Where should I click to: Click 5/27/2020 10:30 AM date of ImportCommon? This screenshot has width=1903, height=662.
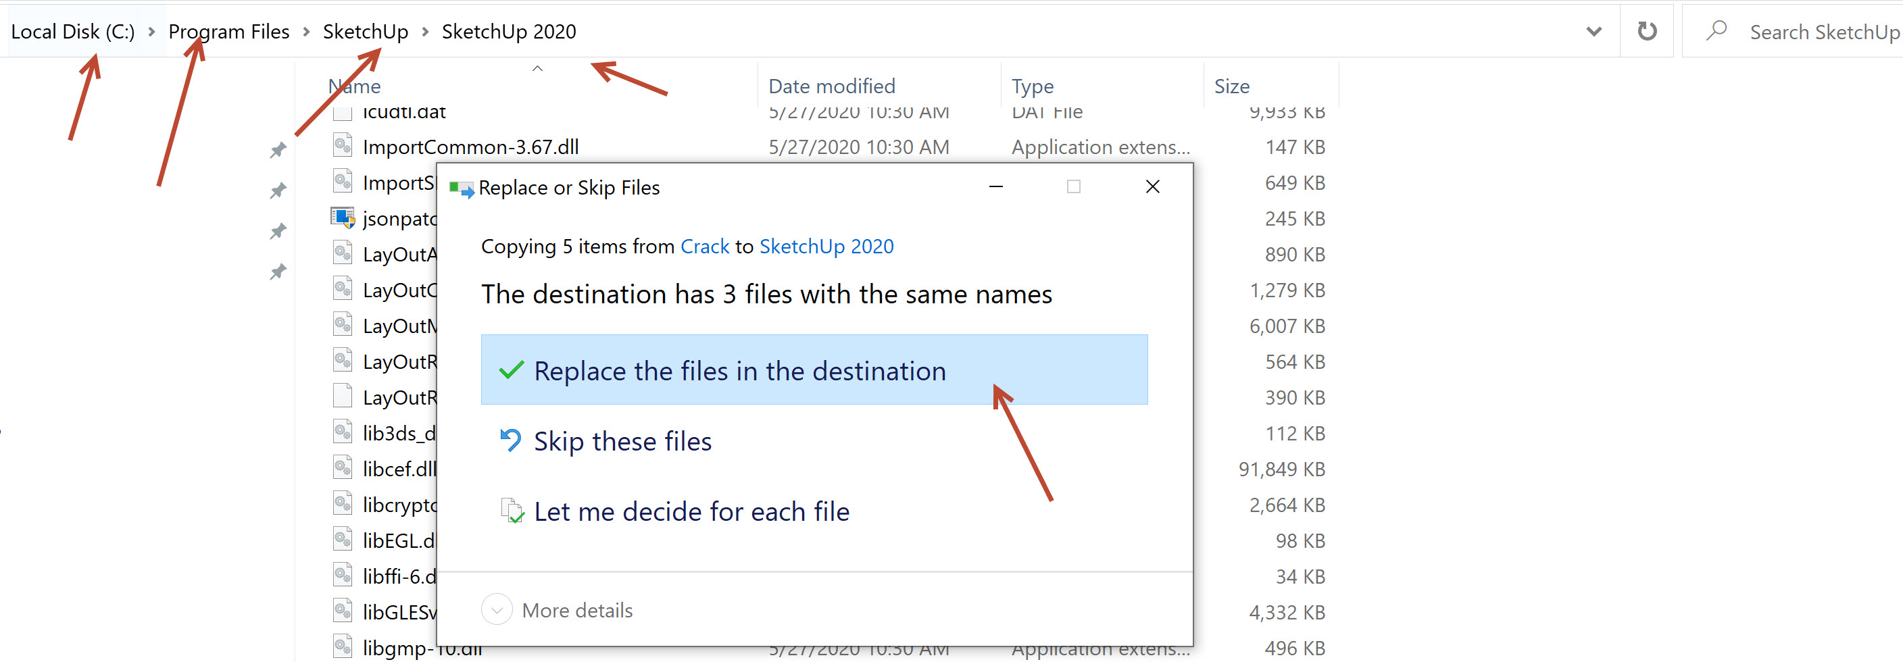(858, 147)
